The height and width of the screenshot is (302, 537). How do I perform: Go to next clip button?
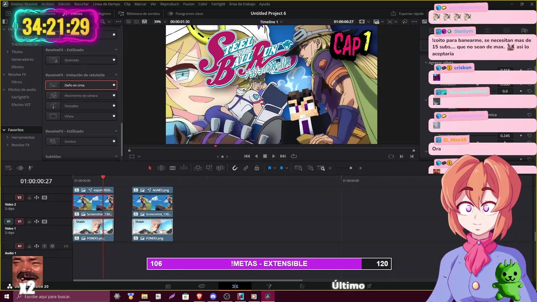401,156
